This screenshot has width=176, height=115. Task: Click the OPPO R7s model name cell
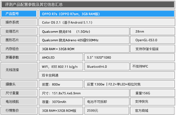[x=107, y=14]
